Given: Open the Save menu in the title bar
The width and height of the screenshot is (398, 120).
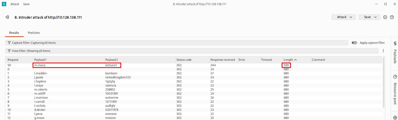Looking at the screenshot, I should (x=26, y=4).
